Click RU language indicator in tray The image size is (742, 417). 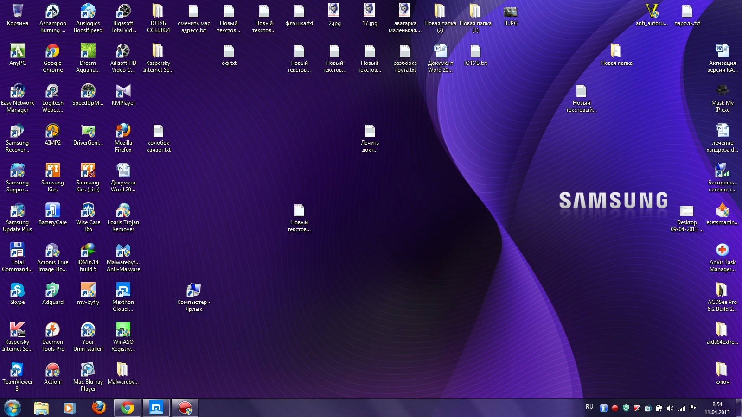589,407
